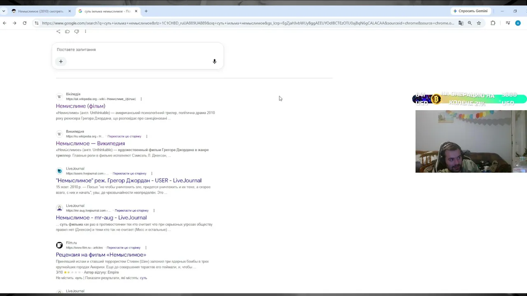Click the 3/10 star rating on Film.ru result
Image resolution: width=527 pixels, height=296 pixels.
click(68, 272)
